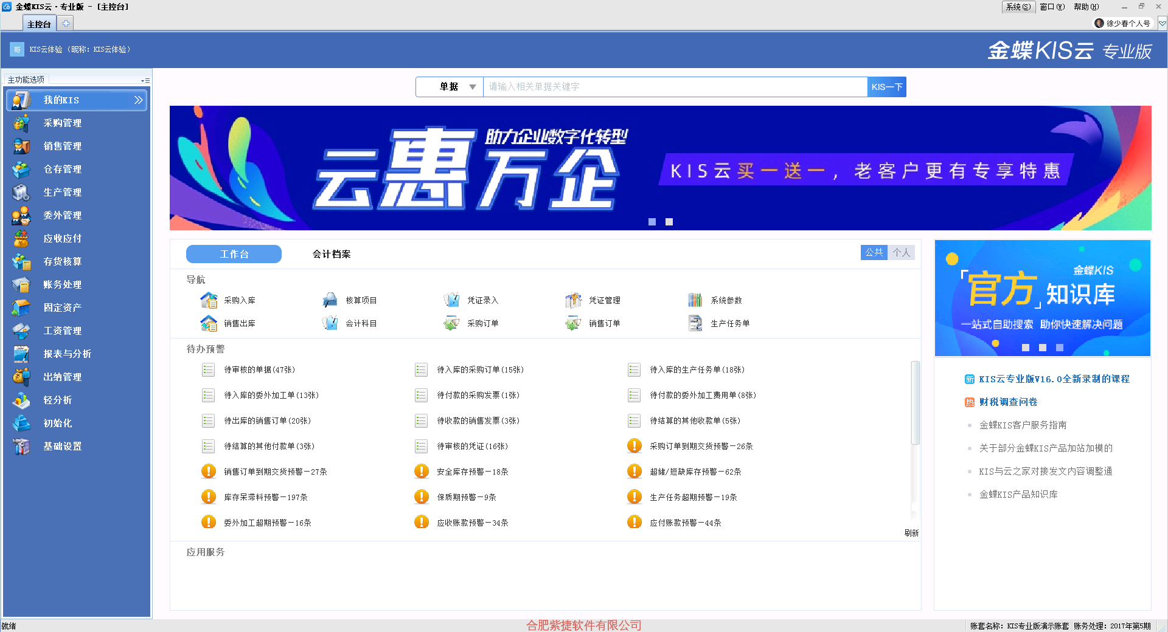Open the 报表与分析 sidebar module icon
Image resolution: width=1168 pixels, height=632 pixels.
point(21,354)
